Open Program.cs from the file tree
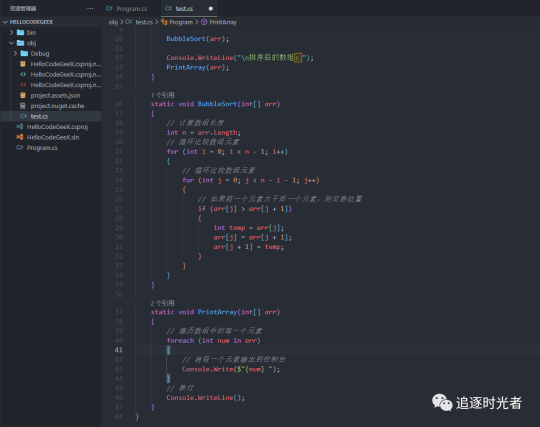 pyautogui.click(x=42, y=147)
